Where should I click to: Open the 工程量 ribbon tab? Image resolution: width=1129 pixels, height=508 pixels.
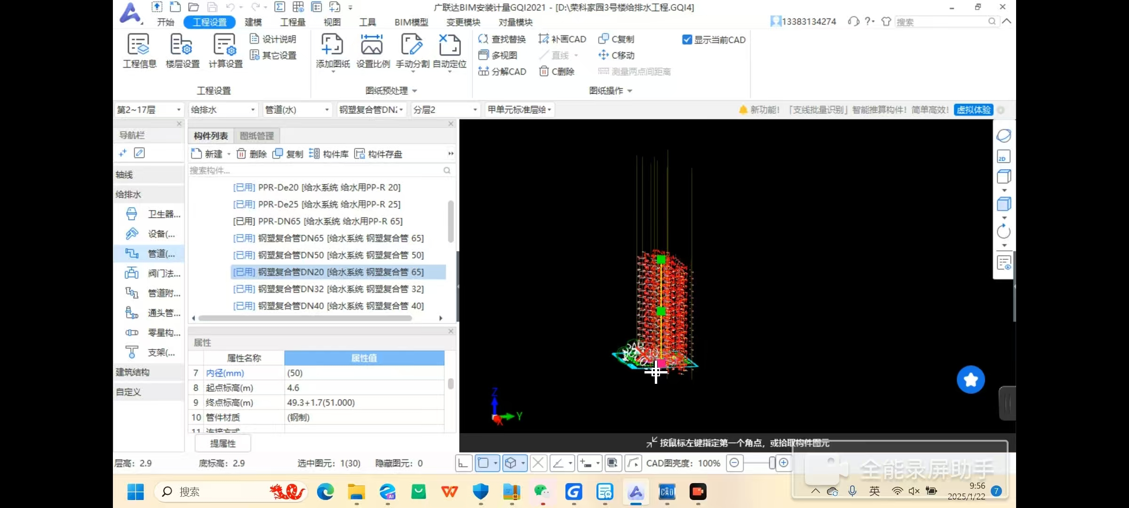coord(293,22)
